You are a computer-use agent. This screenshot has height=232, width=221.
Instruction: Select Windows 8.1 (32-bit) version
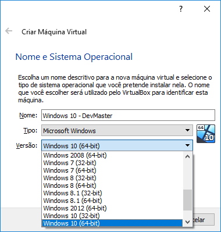click(112, 193)
